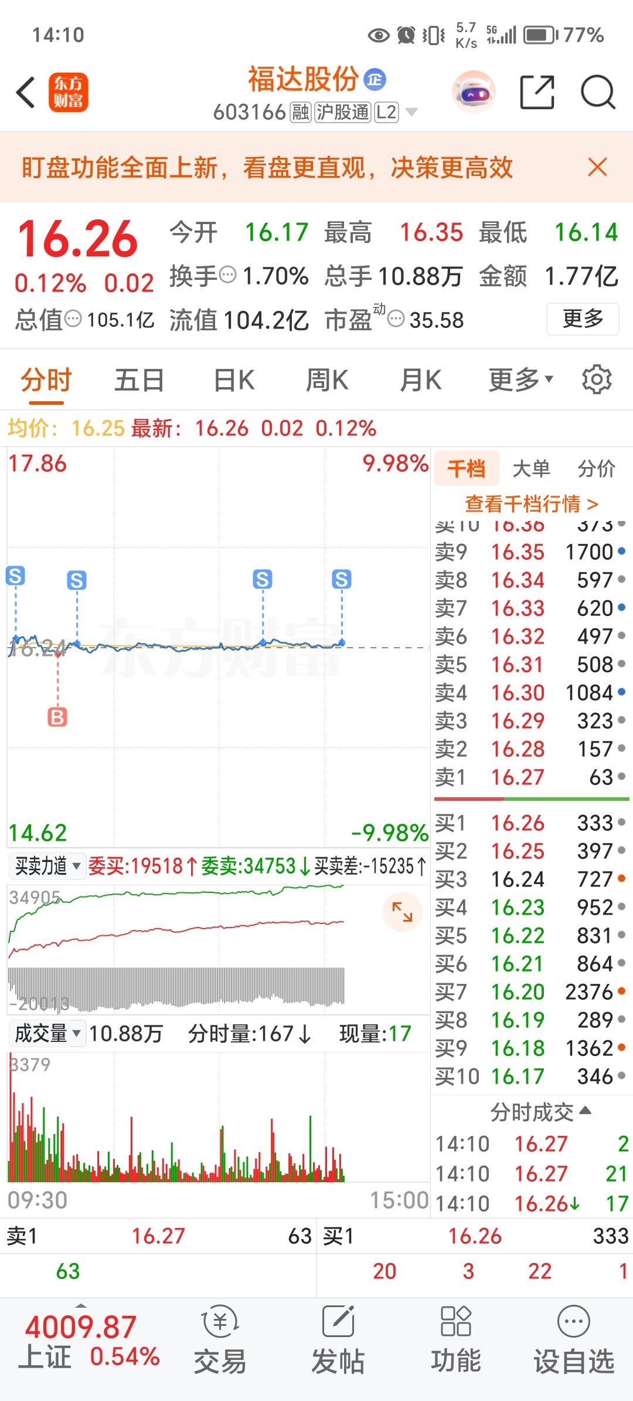This screenshot has height=1401, width=633.
Task: Tap the intraday price line chart
Action: pos(219,647)
